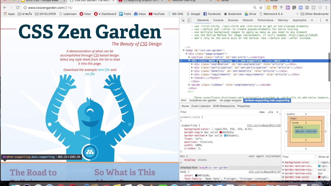
Task: Click the lightbulb extension icon
Action: 294,7
